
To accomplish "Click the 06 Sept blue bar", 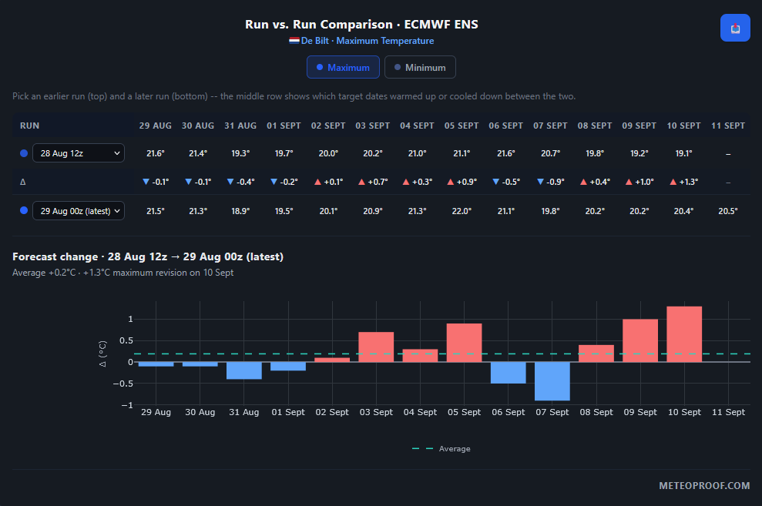I will pyautogui.click(x=509, y=373).
